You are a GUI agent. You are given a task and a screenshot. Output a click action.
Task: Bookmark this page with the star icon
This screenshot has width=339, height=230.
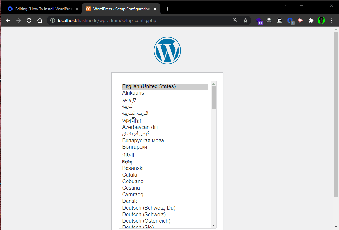click(246, 20)
